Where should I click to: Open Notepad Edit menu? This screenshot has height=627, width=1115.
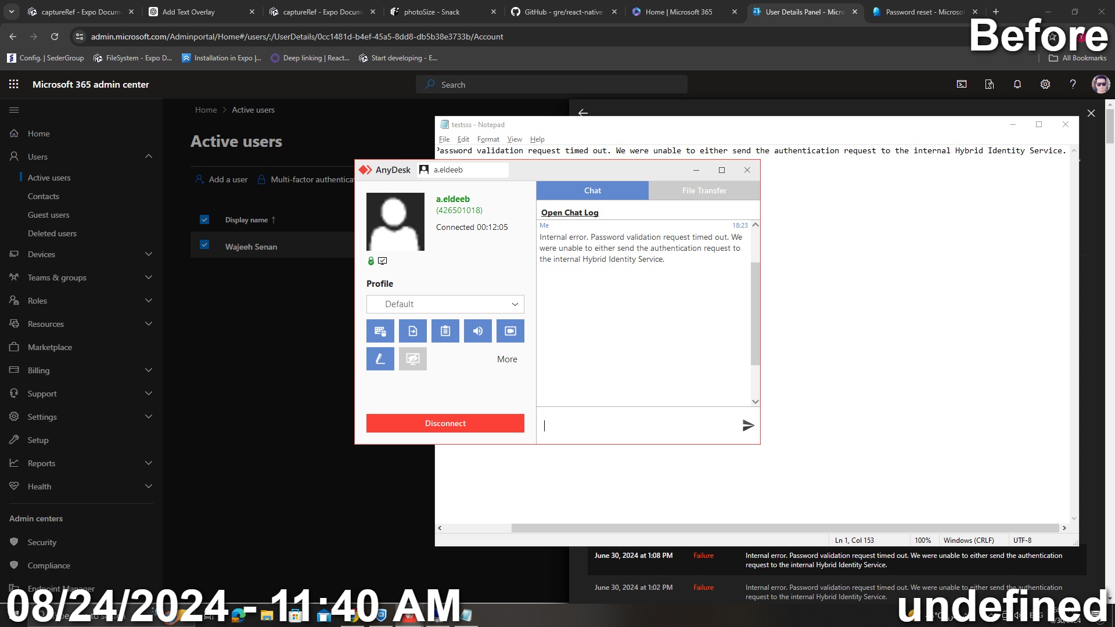point(463,139)
